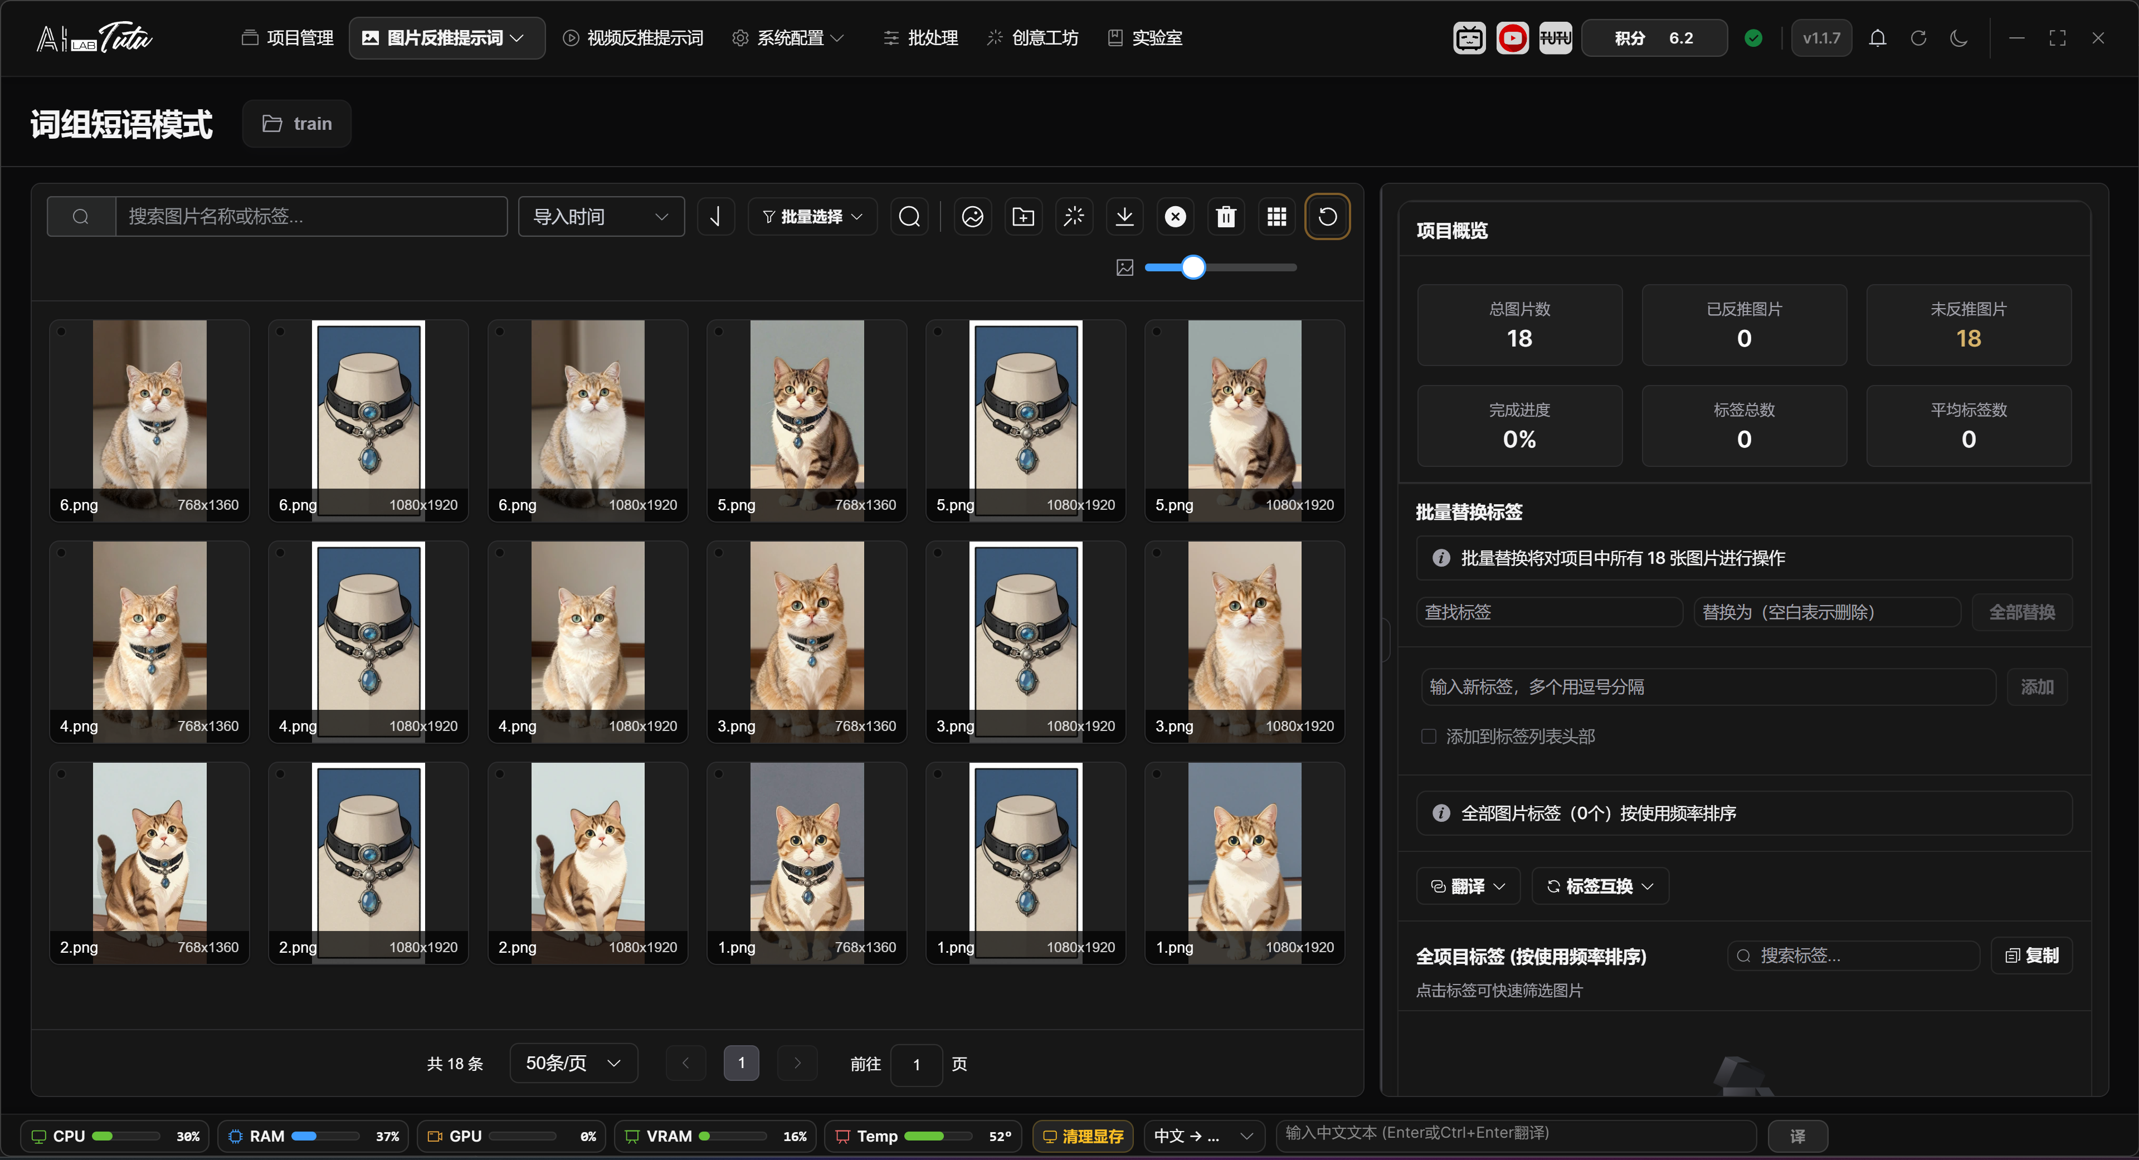Click the thumbnail size slider handle

coord(1193,267)
